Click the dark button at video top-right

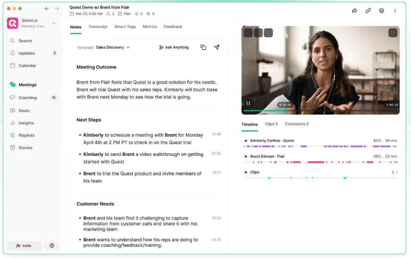click(x=393, y=33)
